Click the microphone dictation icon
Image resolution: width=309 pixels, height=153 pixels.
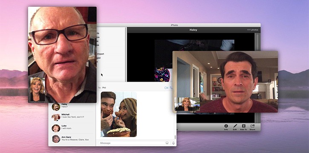click(173, 143)
